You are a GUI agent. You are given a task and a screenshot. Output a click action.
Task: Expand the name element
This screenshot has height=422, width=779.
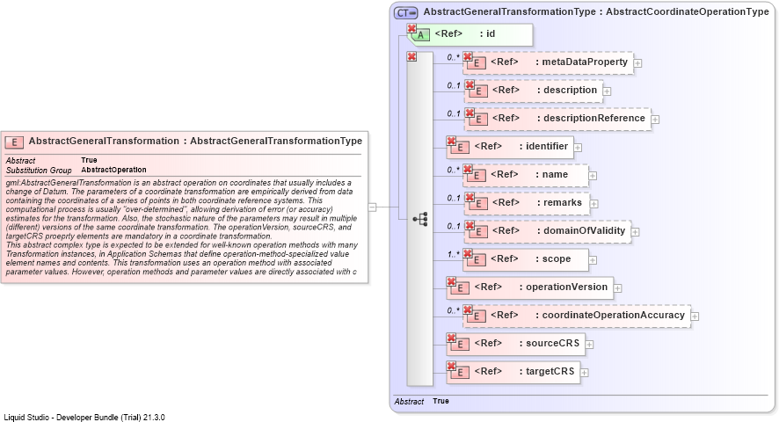(x=593, y=176)
